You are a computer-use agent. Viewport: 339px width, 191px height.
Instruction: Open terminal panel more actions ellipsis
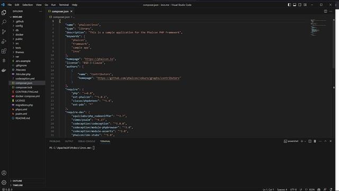pyautogui.click(x=320, y=141)
